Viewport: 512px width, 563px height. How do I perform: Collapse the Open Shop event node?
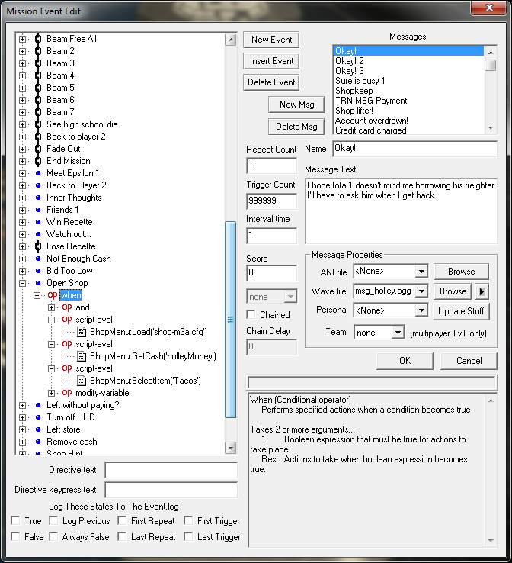coord(23,283)
